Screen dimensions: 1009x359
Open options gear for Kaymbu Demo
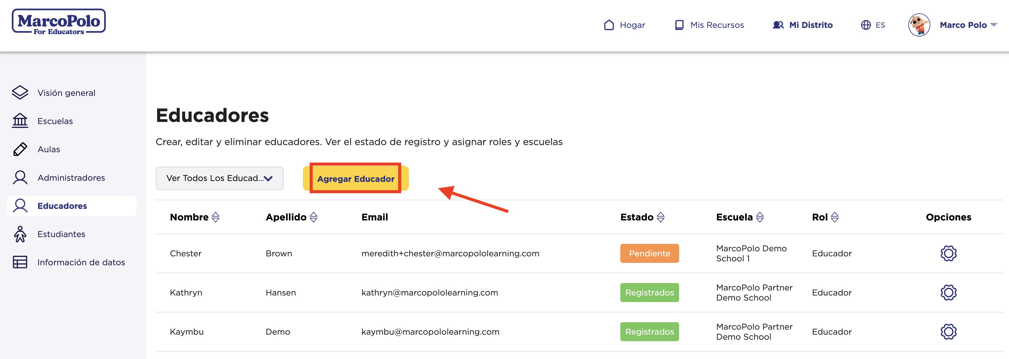pyautogui.click(x=948, y=332)
